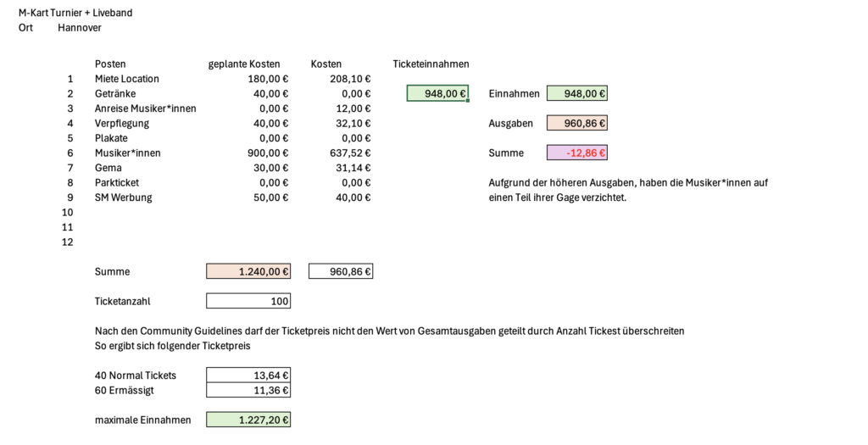Select the note starting 'Aufgrund der höheren Ausgaben'

pos(628,182)
